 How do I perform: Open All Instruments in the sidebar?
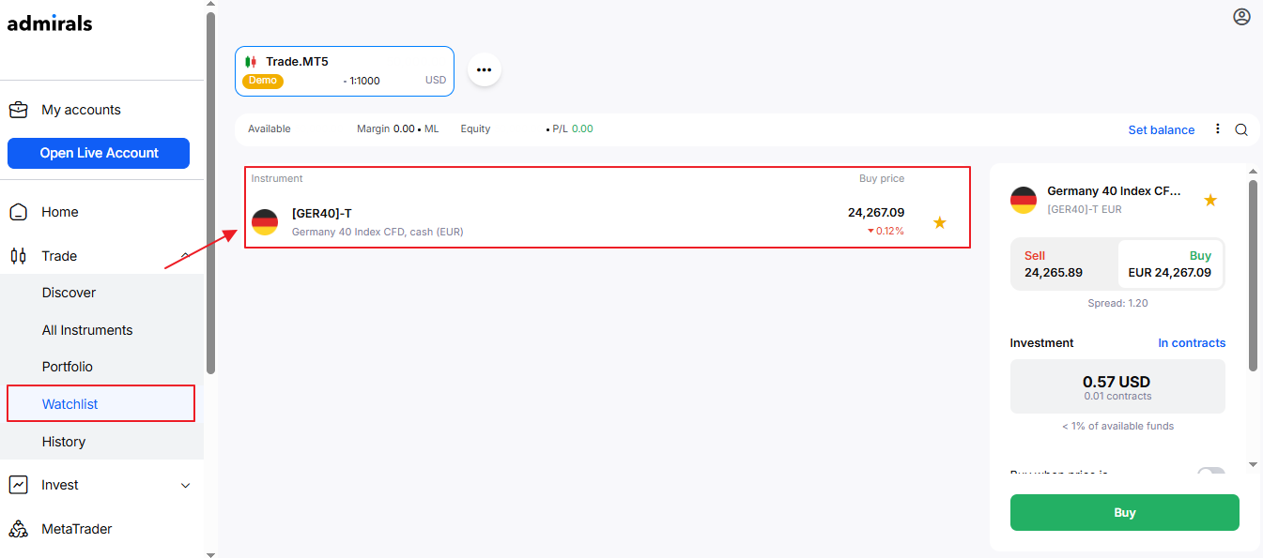(x=87, y=330)
